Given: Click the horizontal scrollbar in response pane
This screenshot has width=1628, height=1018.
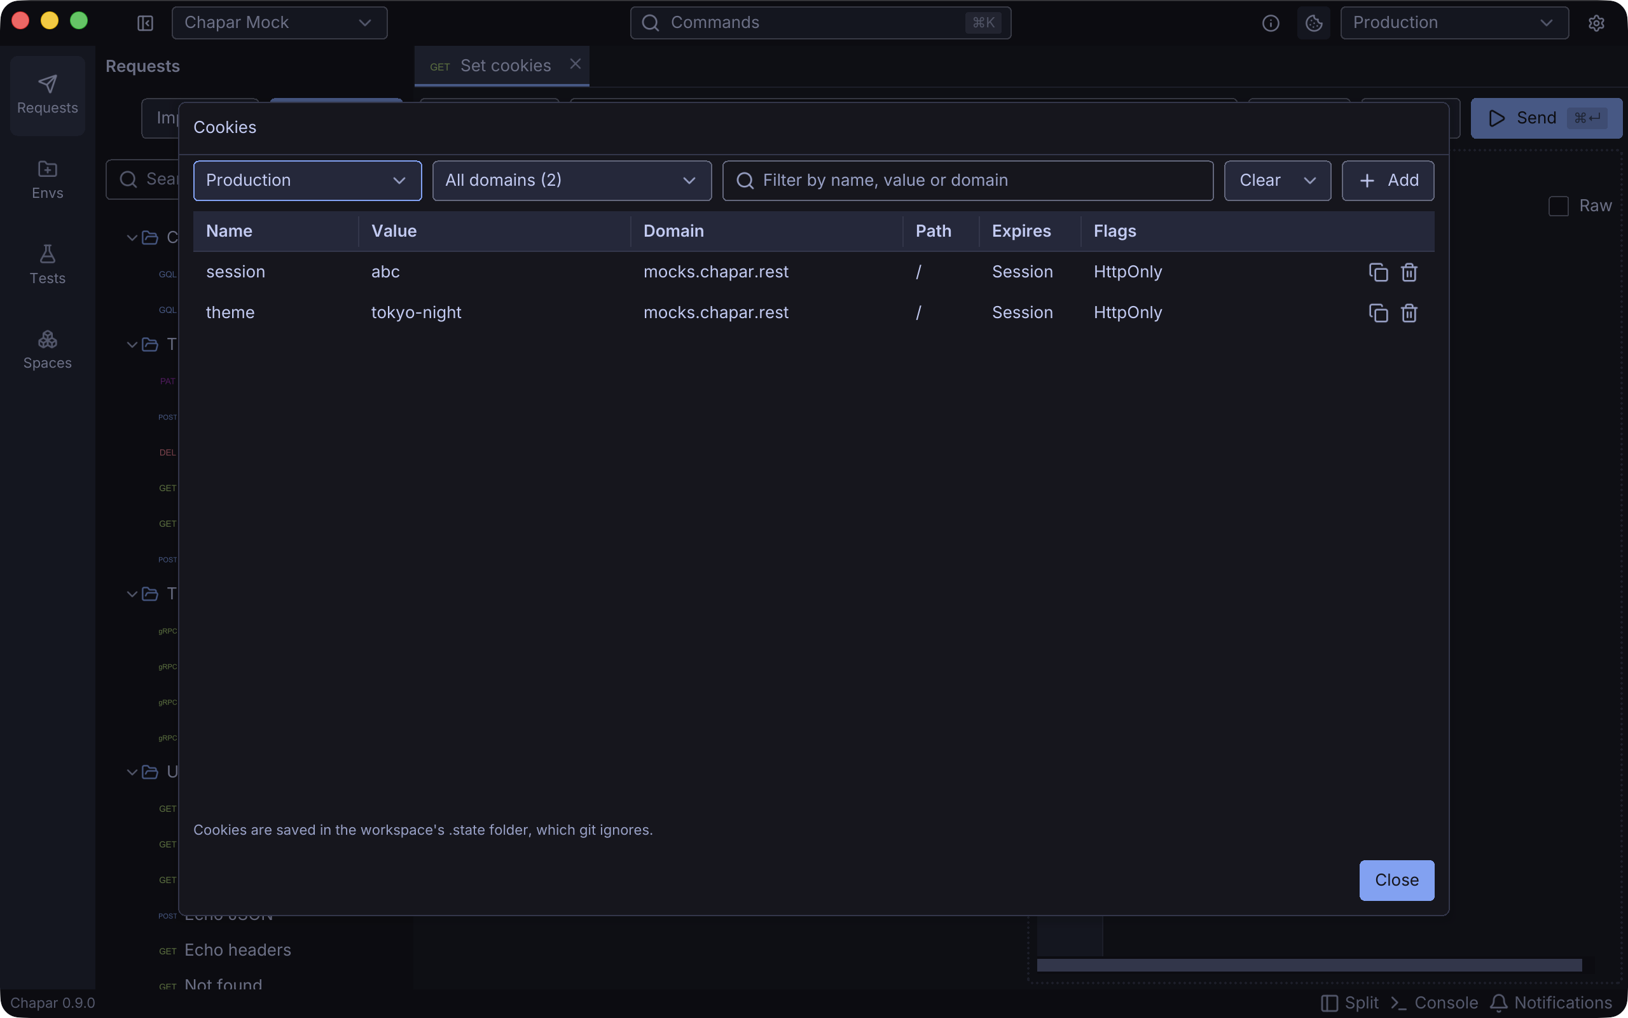Looking at the screenshot, I should pyautogui.click(x=1309, y=965).
